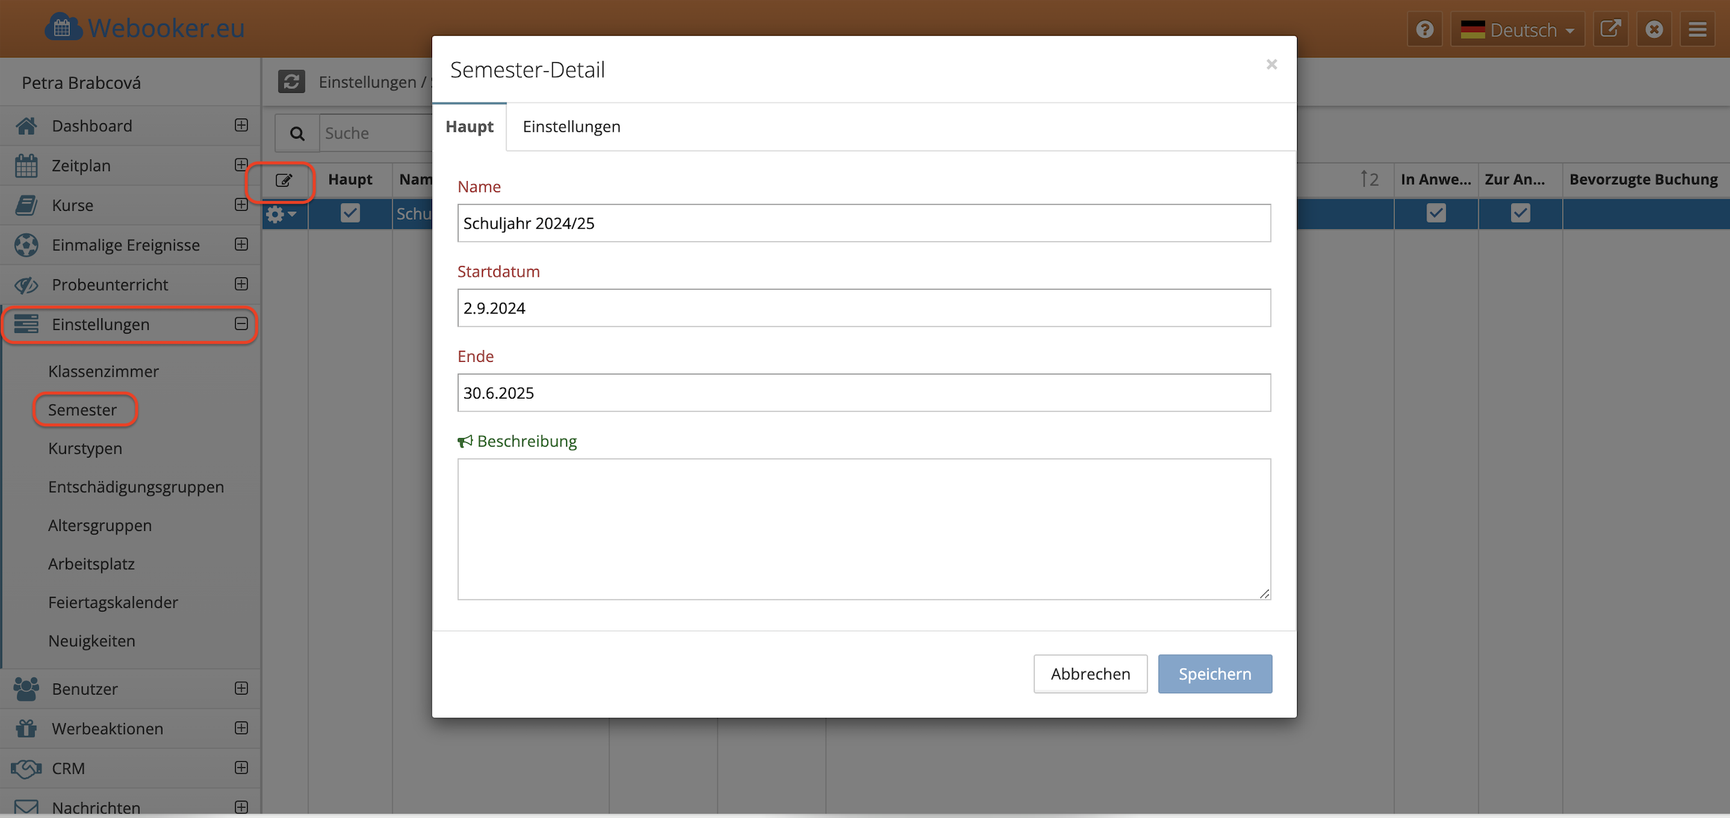Viewport: 1730px width, 818px height.
Task: Toggle the Zur An... column checkbox
Action: pos(1520,213)
